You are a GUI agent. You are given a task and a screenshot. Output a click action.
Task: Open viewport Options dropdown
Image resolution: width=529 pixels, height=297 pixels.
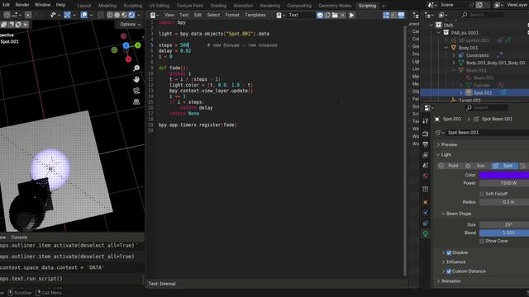[131, 24]
